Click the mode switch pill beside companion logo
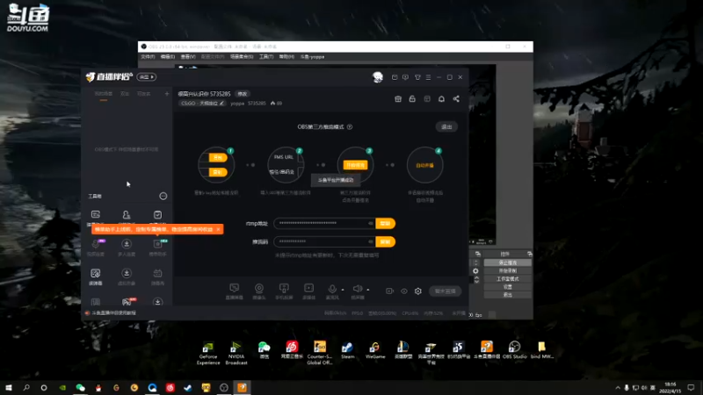The height and width of the screenshot is (395, 703). click(x=146, y=77)
